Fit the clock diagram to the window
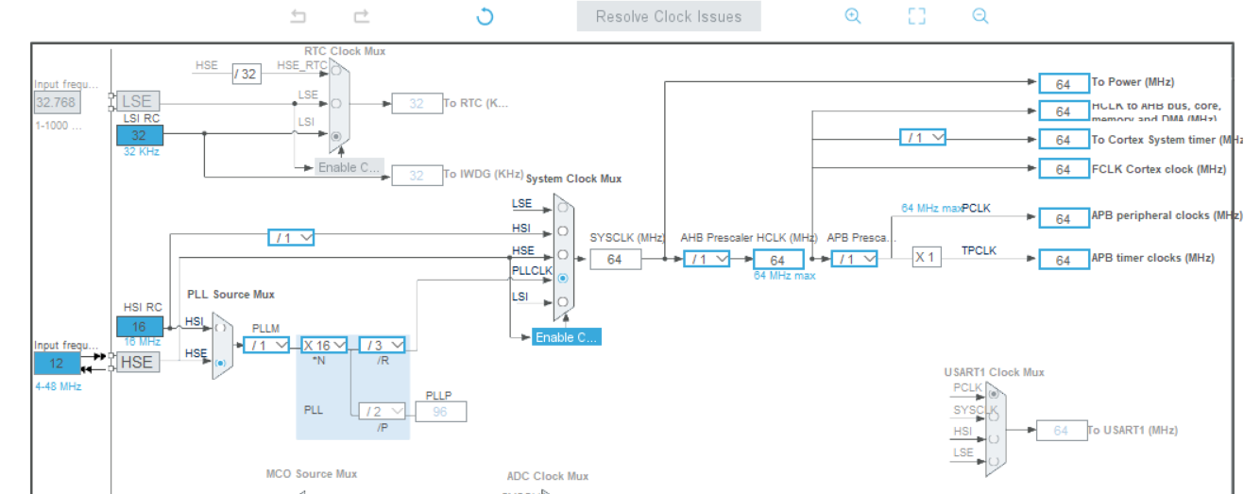This screenshot has height=494, width=1244. pos(916,16)
